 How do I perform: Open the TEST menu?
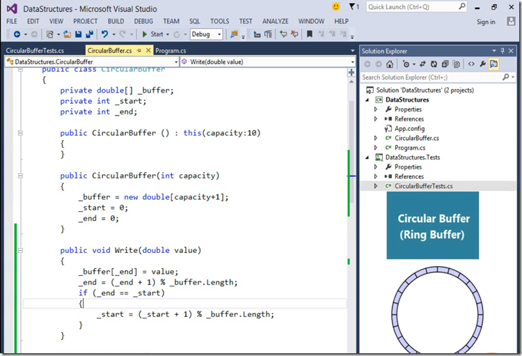pyautogui.click(x=246, y=22)
